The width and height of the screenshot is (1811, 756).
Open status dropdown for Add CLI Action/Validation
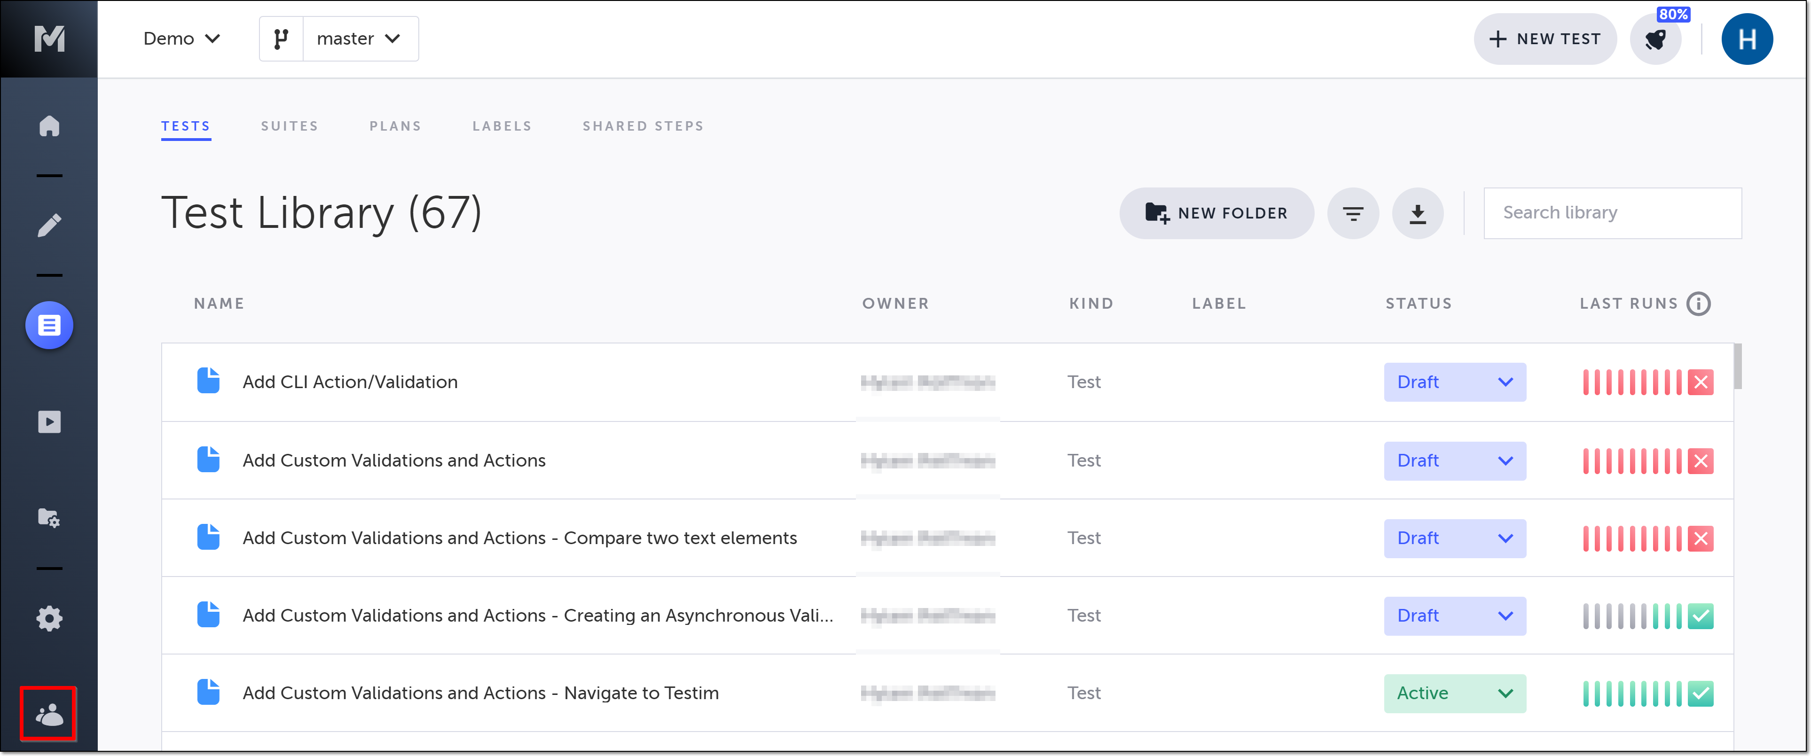pos(1454,382)
